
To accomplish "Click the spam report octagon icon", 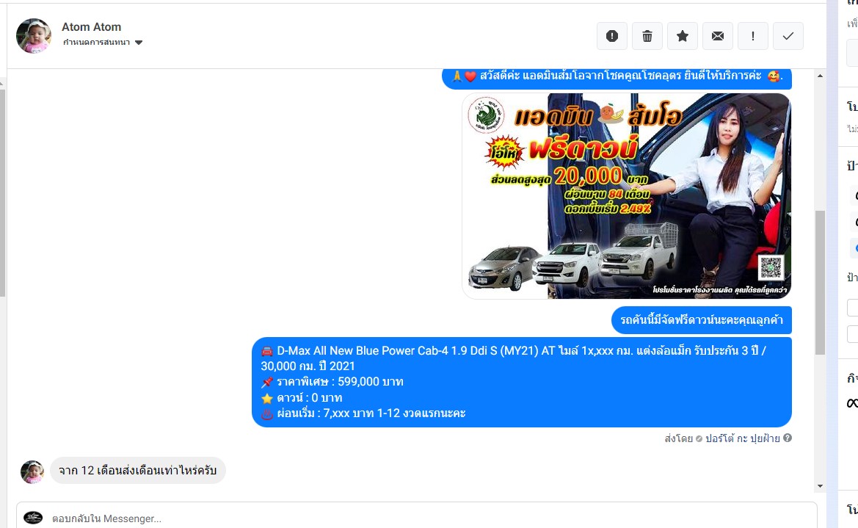I will pos(612,36).
